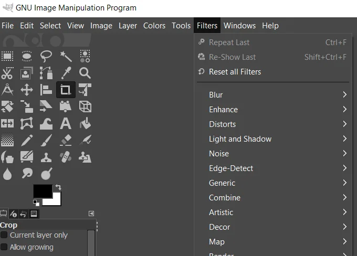This screenshot has width=357, height=256.
Task: Click the highlighted Crop tool
Action: [66, 90]
